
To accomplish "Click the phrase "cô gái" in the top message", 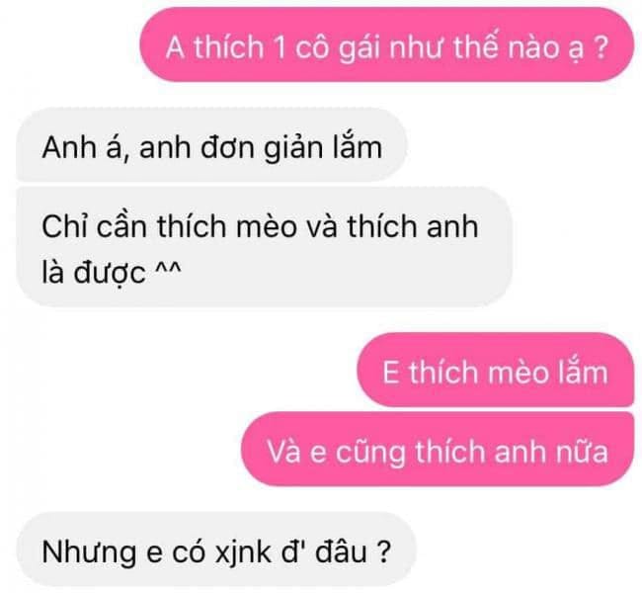I will (x=338, y=48).
